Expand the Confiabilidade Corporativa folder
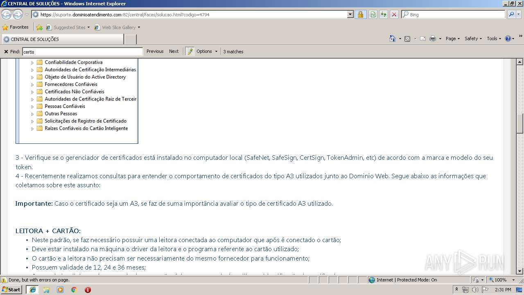Screen dimensions: 524x295 pos(32,63)
